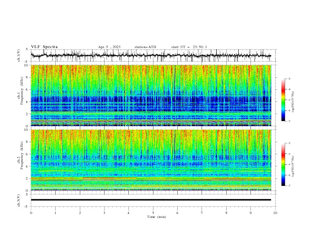This screenshot has height=239, width=310.
Task: Click the upper colorbar '-3' tick value
Action: tap(288, 78)
